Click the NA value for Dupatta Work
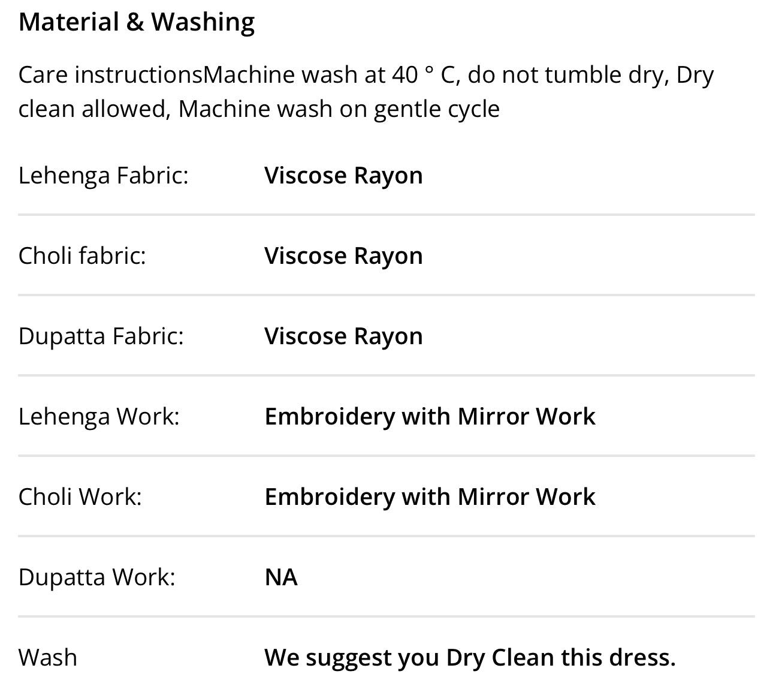 [281, 577]
